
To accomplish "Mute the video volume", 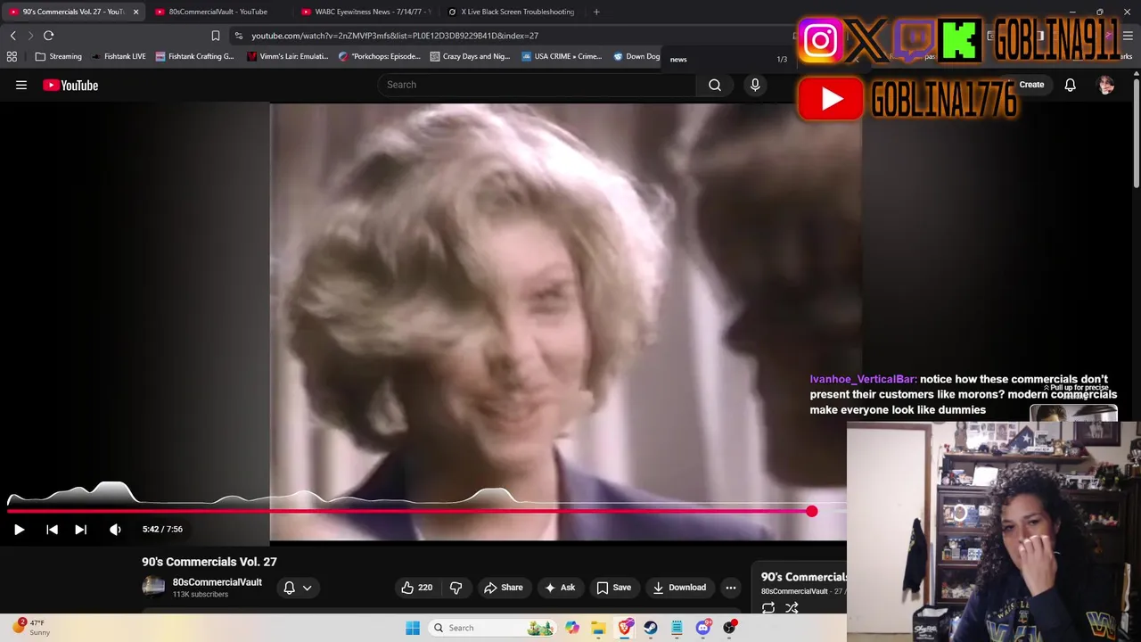I will [115, 530].
